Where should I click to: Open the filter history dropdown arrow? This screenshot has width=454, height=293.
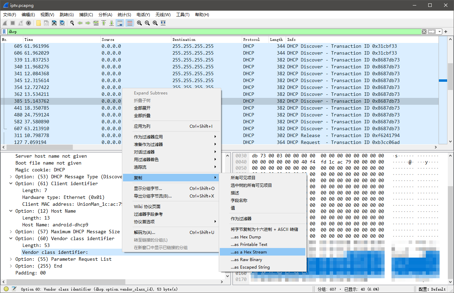pos(440,32)
